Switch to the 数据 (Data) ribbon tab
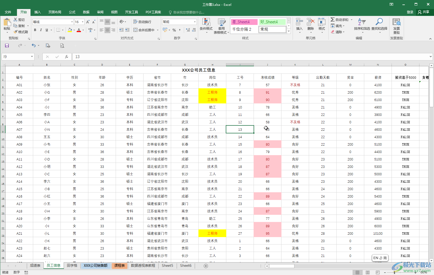The height and width of the screenshot is (275, 434). click(x=86, y=12)
